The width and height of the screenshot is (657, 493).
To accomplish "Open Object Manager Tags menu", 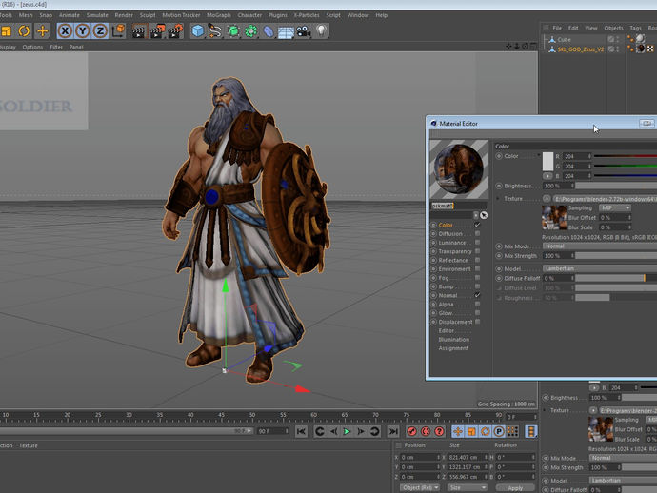I will (635, 28).
